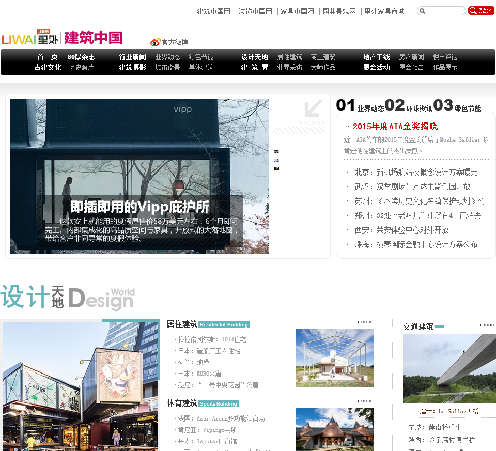This screenshot has width=496, height=451.
Task: Open 郑州 32处老味儿建筑 article
Action: point(418,216)
